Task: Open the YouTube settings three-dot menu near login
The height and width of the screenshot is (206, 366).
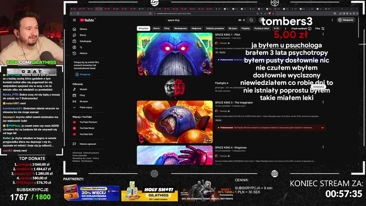Action: click(332, 20)
